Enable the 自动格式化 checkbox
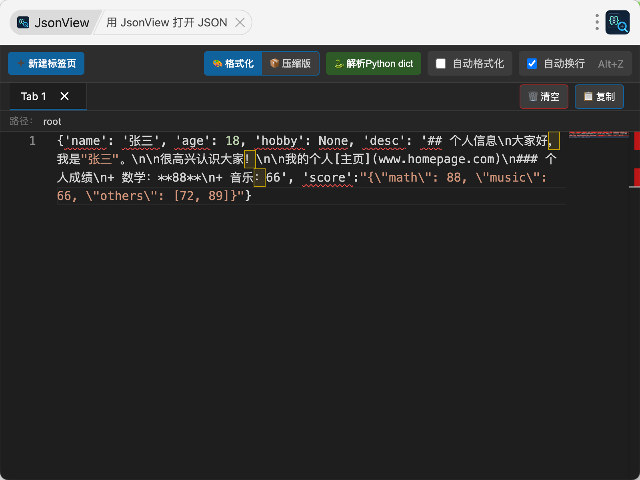This screenshot has height=480, width=640. (441, 64)
